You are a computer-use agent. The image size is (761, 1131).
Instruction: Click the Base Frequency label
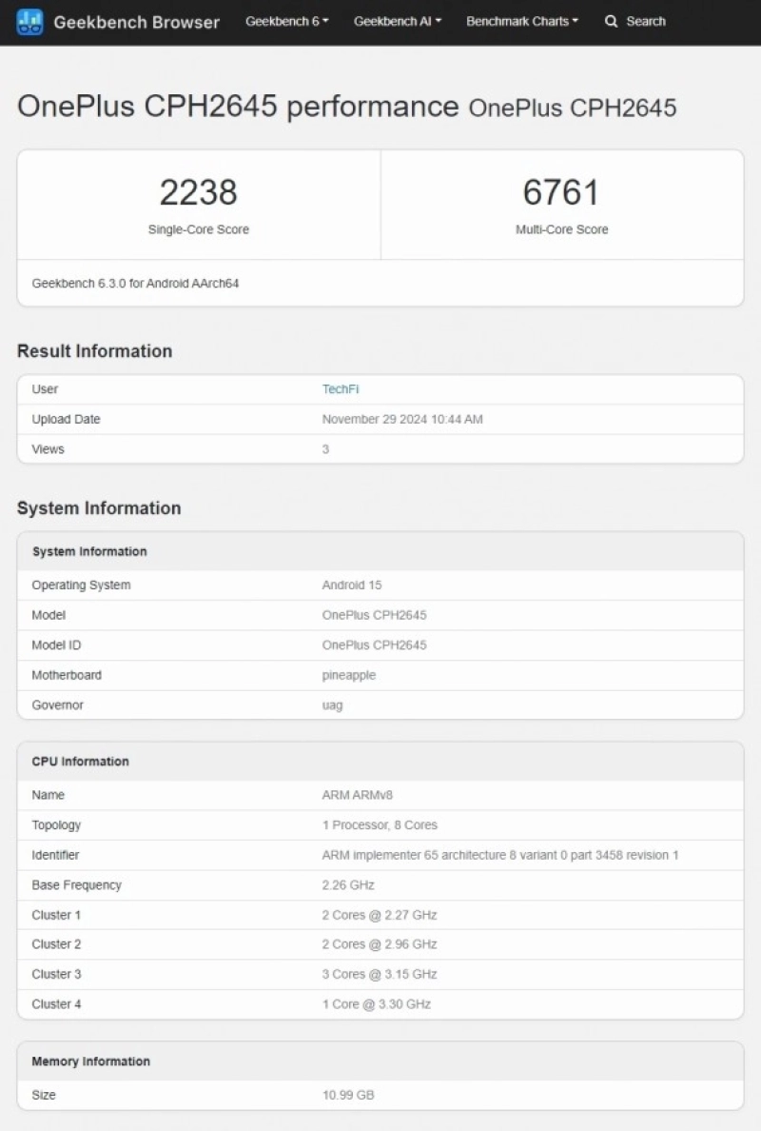pos(76,885)
